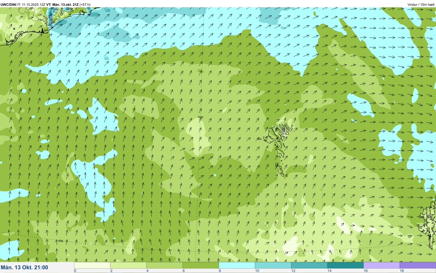Select the "IT: 11.10.2025 12Z" initialization time
This screenshot has width=436, height=273.
tap(31, 4)
